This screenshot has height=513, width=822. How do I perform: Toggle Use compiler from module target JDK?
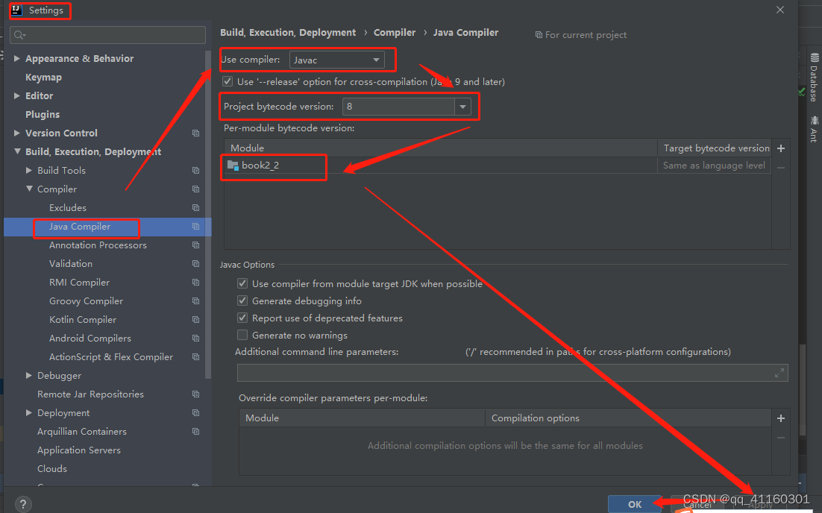(x=242, y=283)
